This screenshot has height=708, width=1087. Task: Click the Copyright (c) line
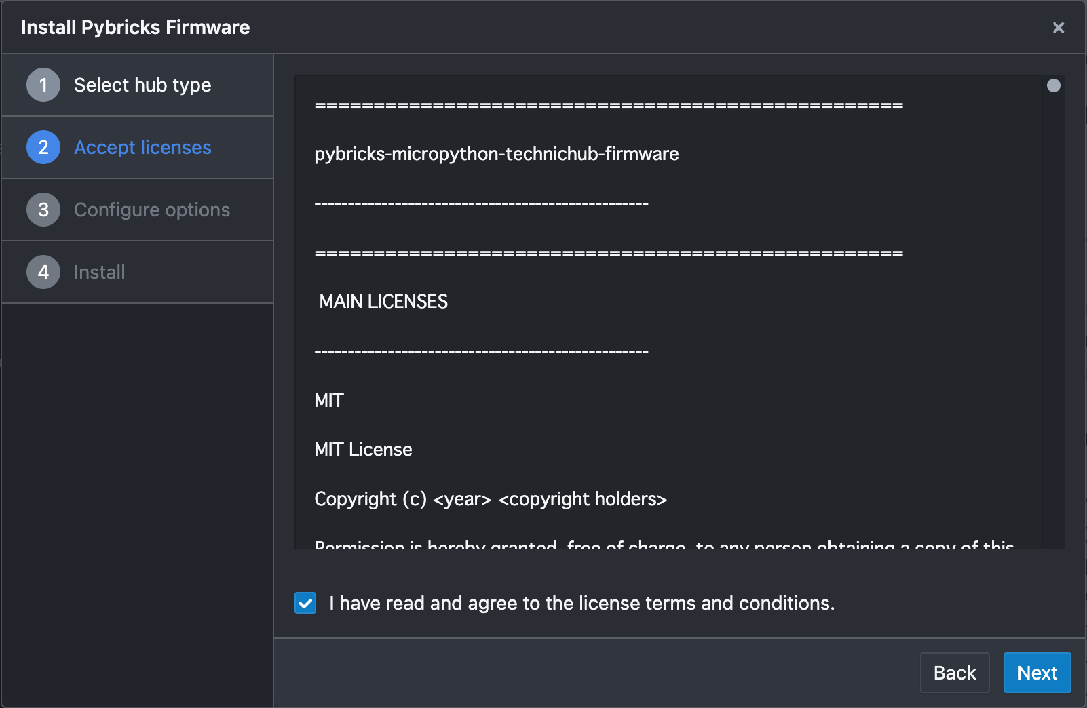pyautogui.click(x=491, y=499)
